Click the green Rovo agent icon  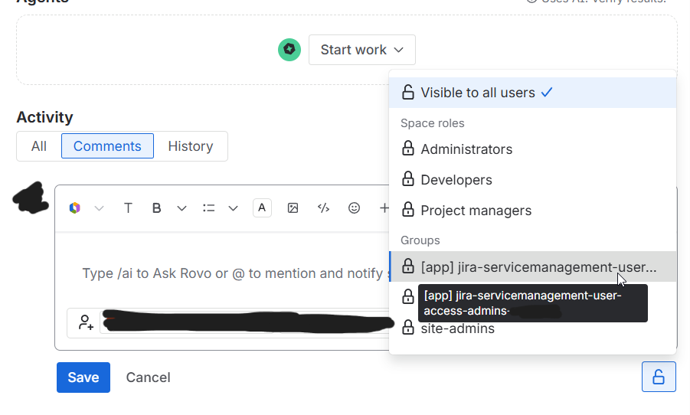click(289, 49)
